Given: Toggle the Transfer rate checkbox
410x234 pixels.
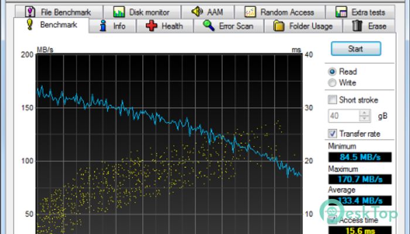Looking at the screenshot, I should pos(332,134).
